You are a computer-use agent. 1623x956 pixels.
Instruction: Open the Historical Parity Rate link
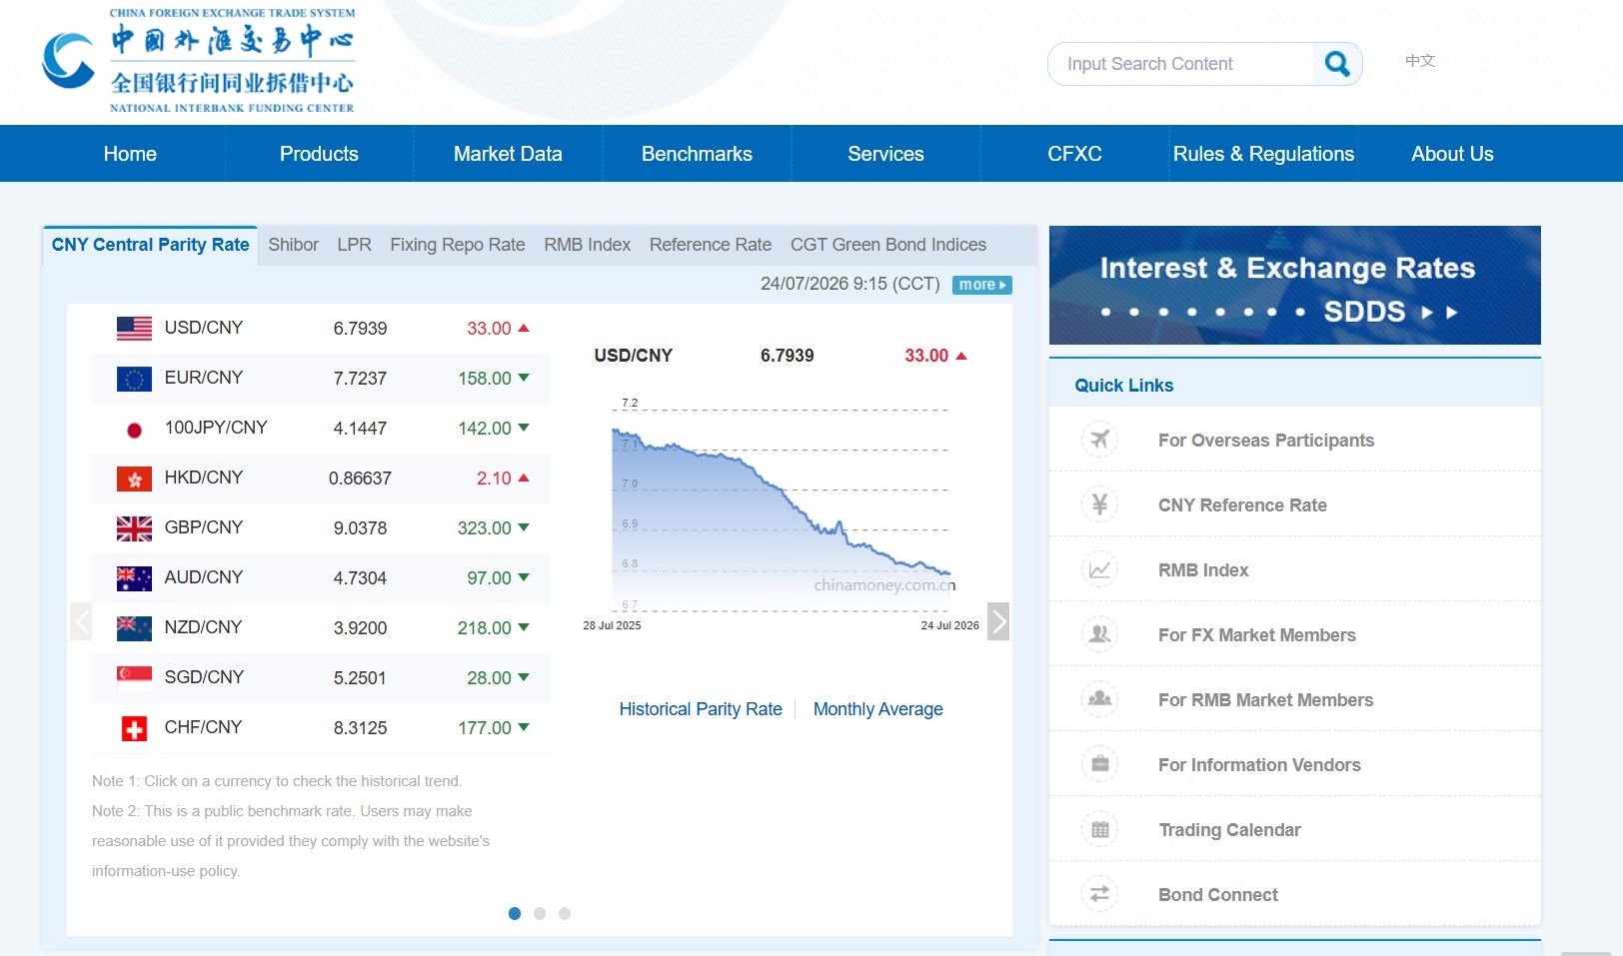coord(701,709)
